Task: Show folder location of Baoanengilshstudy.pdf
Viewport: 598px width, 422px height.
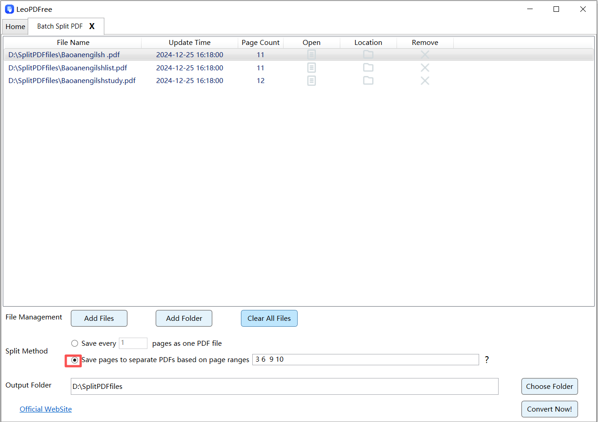Action: click(x=368, y=81)
